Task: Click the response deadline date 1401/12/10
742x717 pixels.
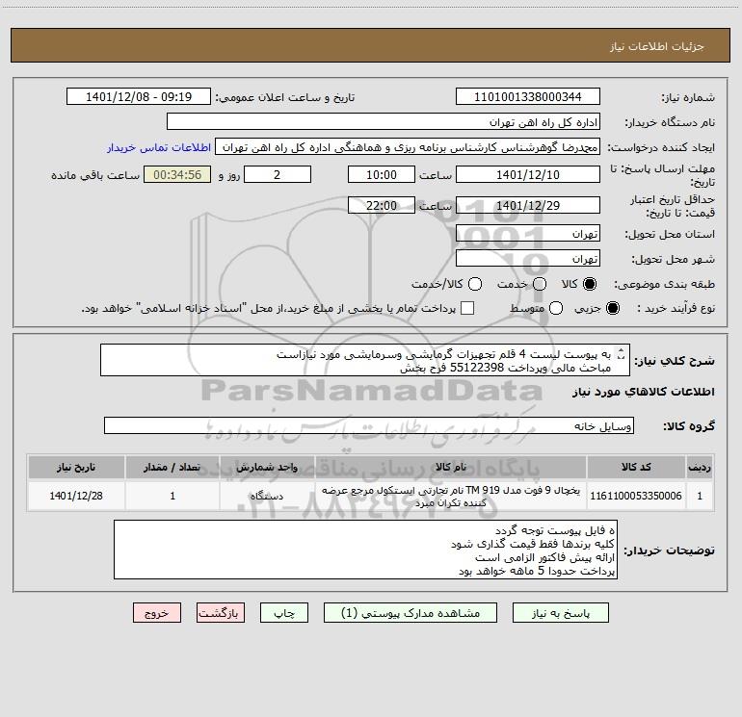Action: (x=528, y=175)
